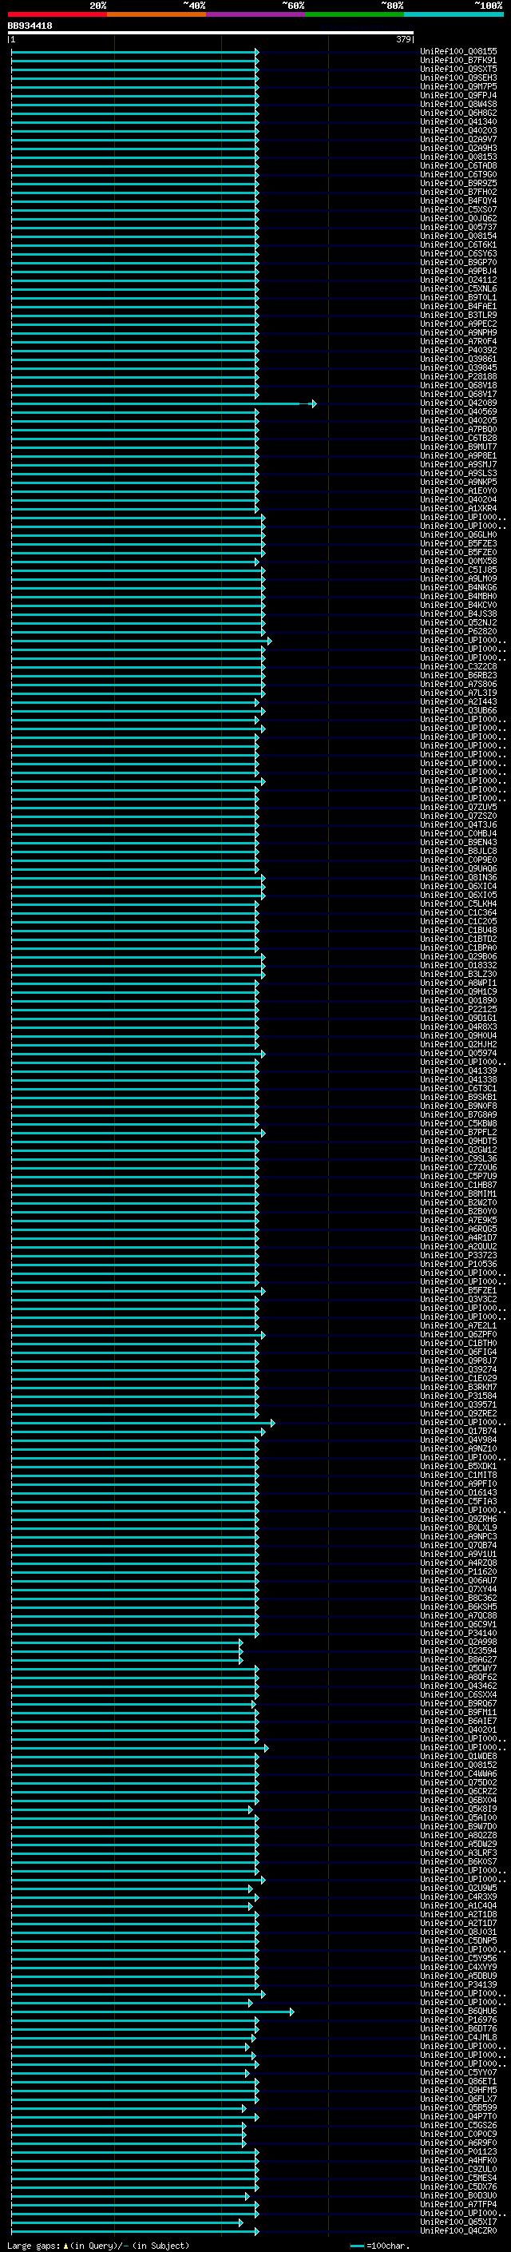Select the UniRef100_B4FQY4 label

click(458, 201)
